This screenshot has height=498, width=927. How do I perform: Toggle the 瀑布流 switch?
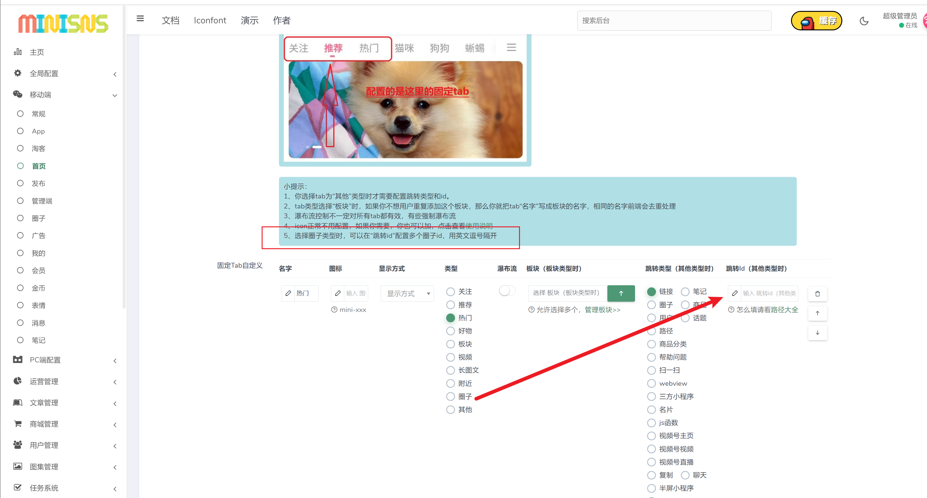[507, 291]
